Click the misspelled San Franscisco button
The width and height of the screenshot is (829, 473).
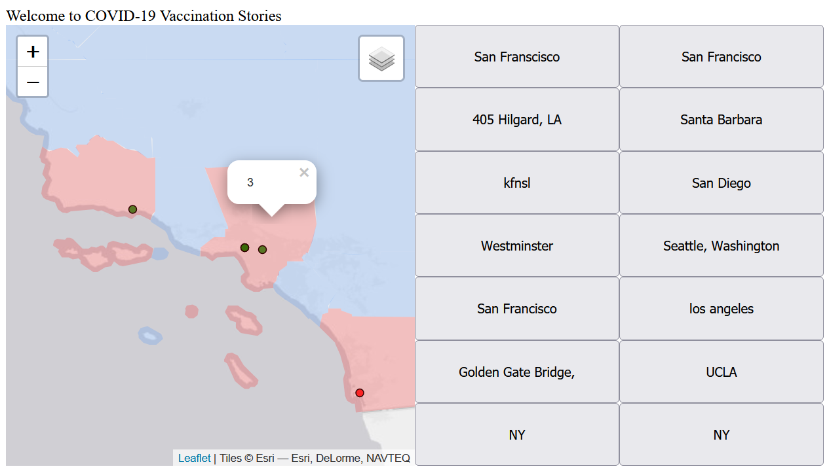click(x=517, y=57)
